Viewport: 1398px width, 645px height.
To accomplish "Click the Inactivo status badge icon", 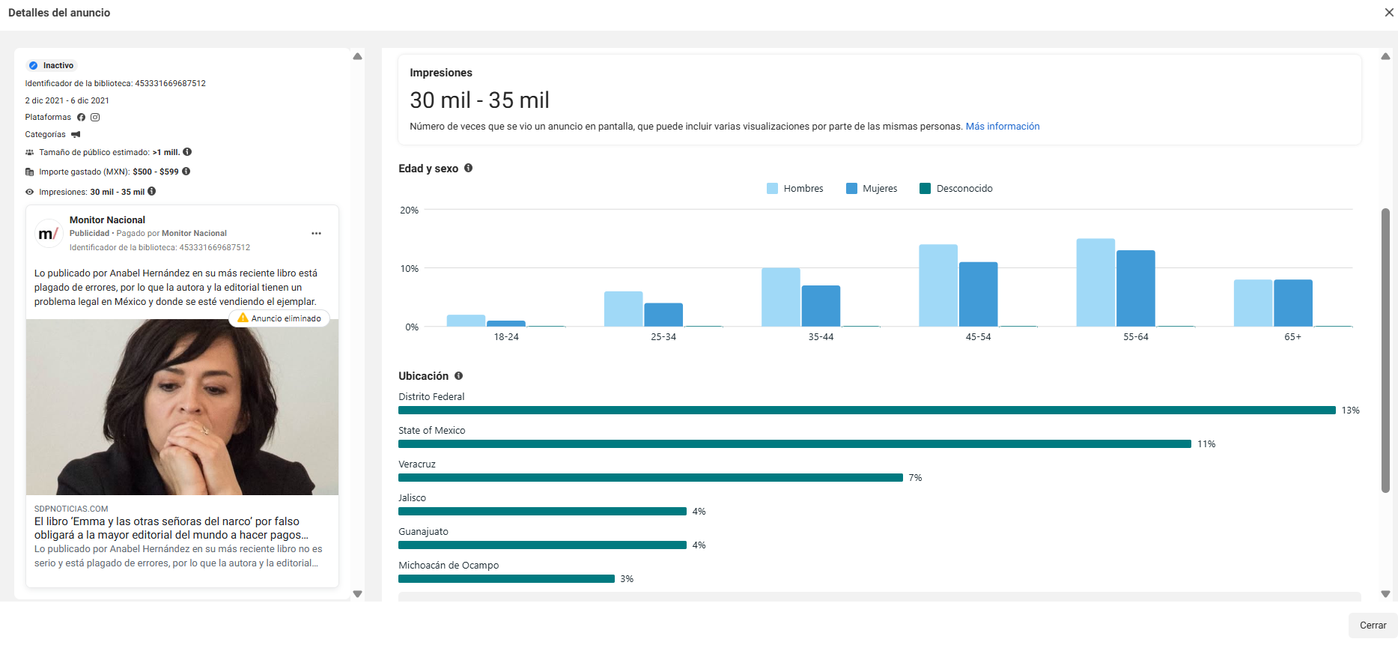I will point(33,66).
